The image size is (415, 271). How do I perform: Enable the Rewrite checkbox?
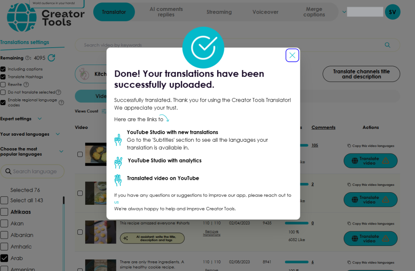point(3,85)
